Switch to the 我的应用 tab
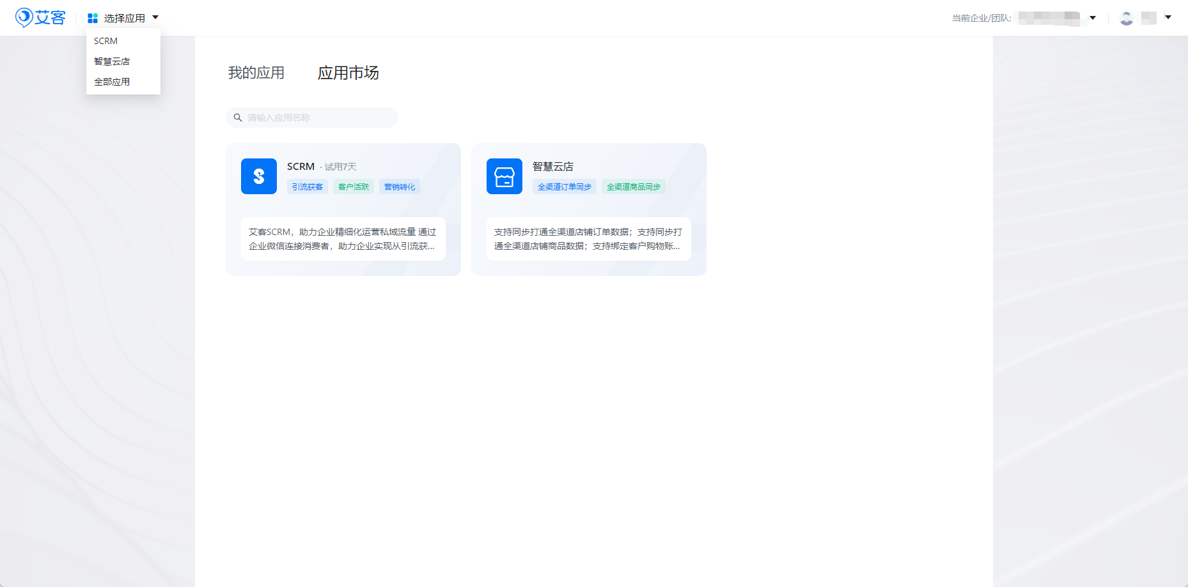The image size is (1188, 587). [x=256, y=73]
